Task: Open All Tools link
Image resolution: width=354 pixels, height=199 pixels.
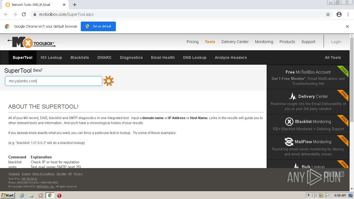Action: [333, 57]
